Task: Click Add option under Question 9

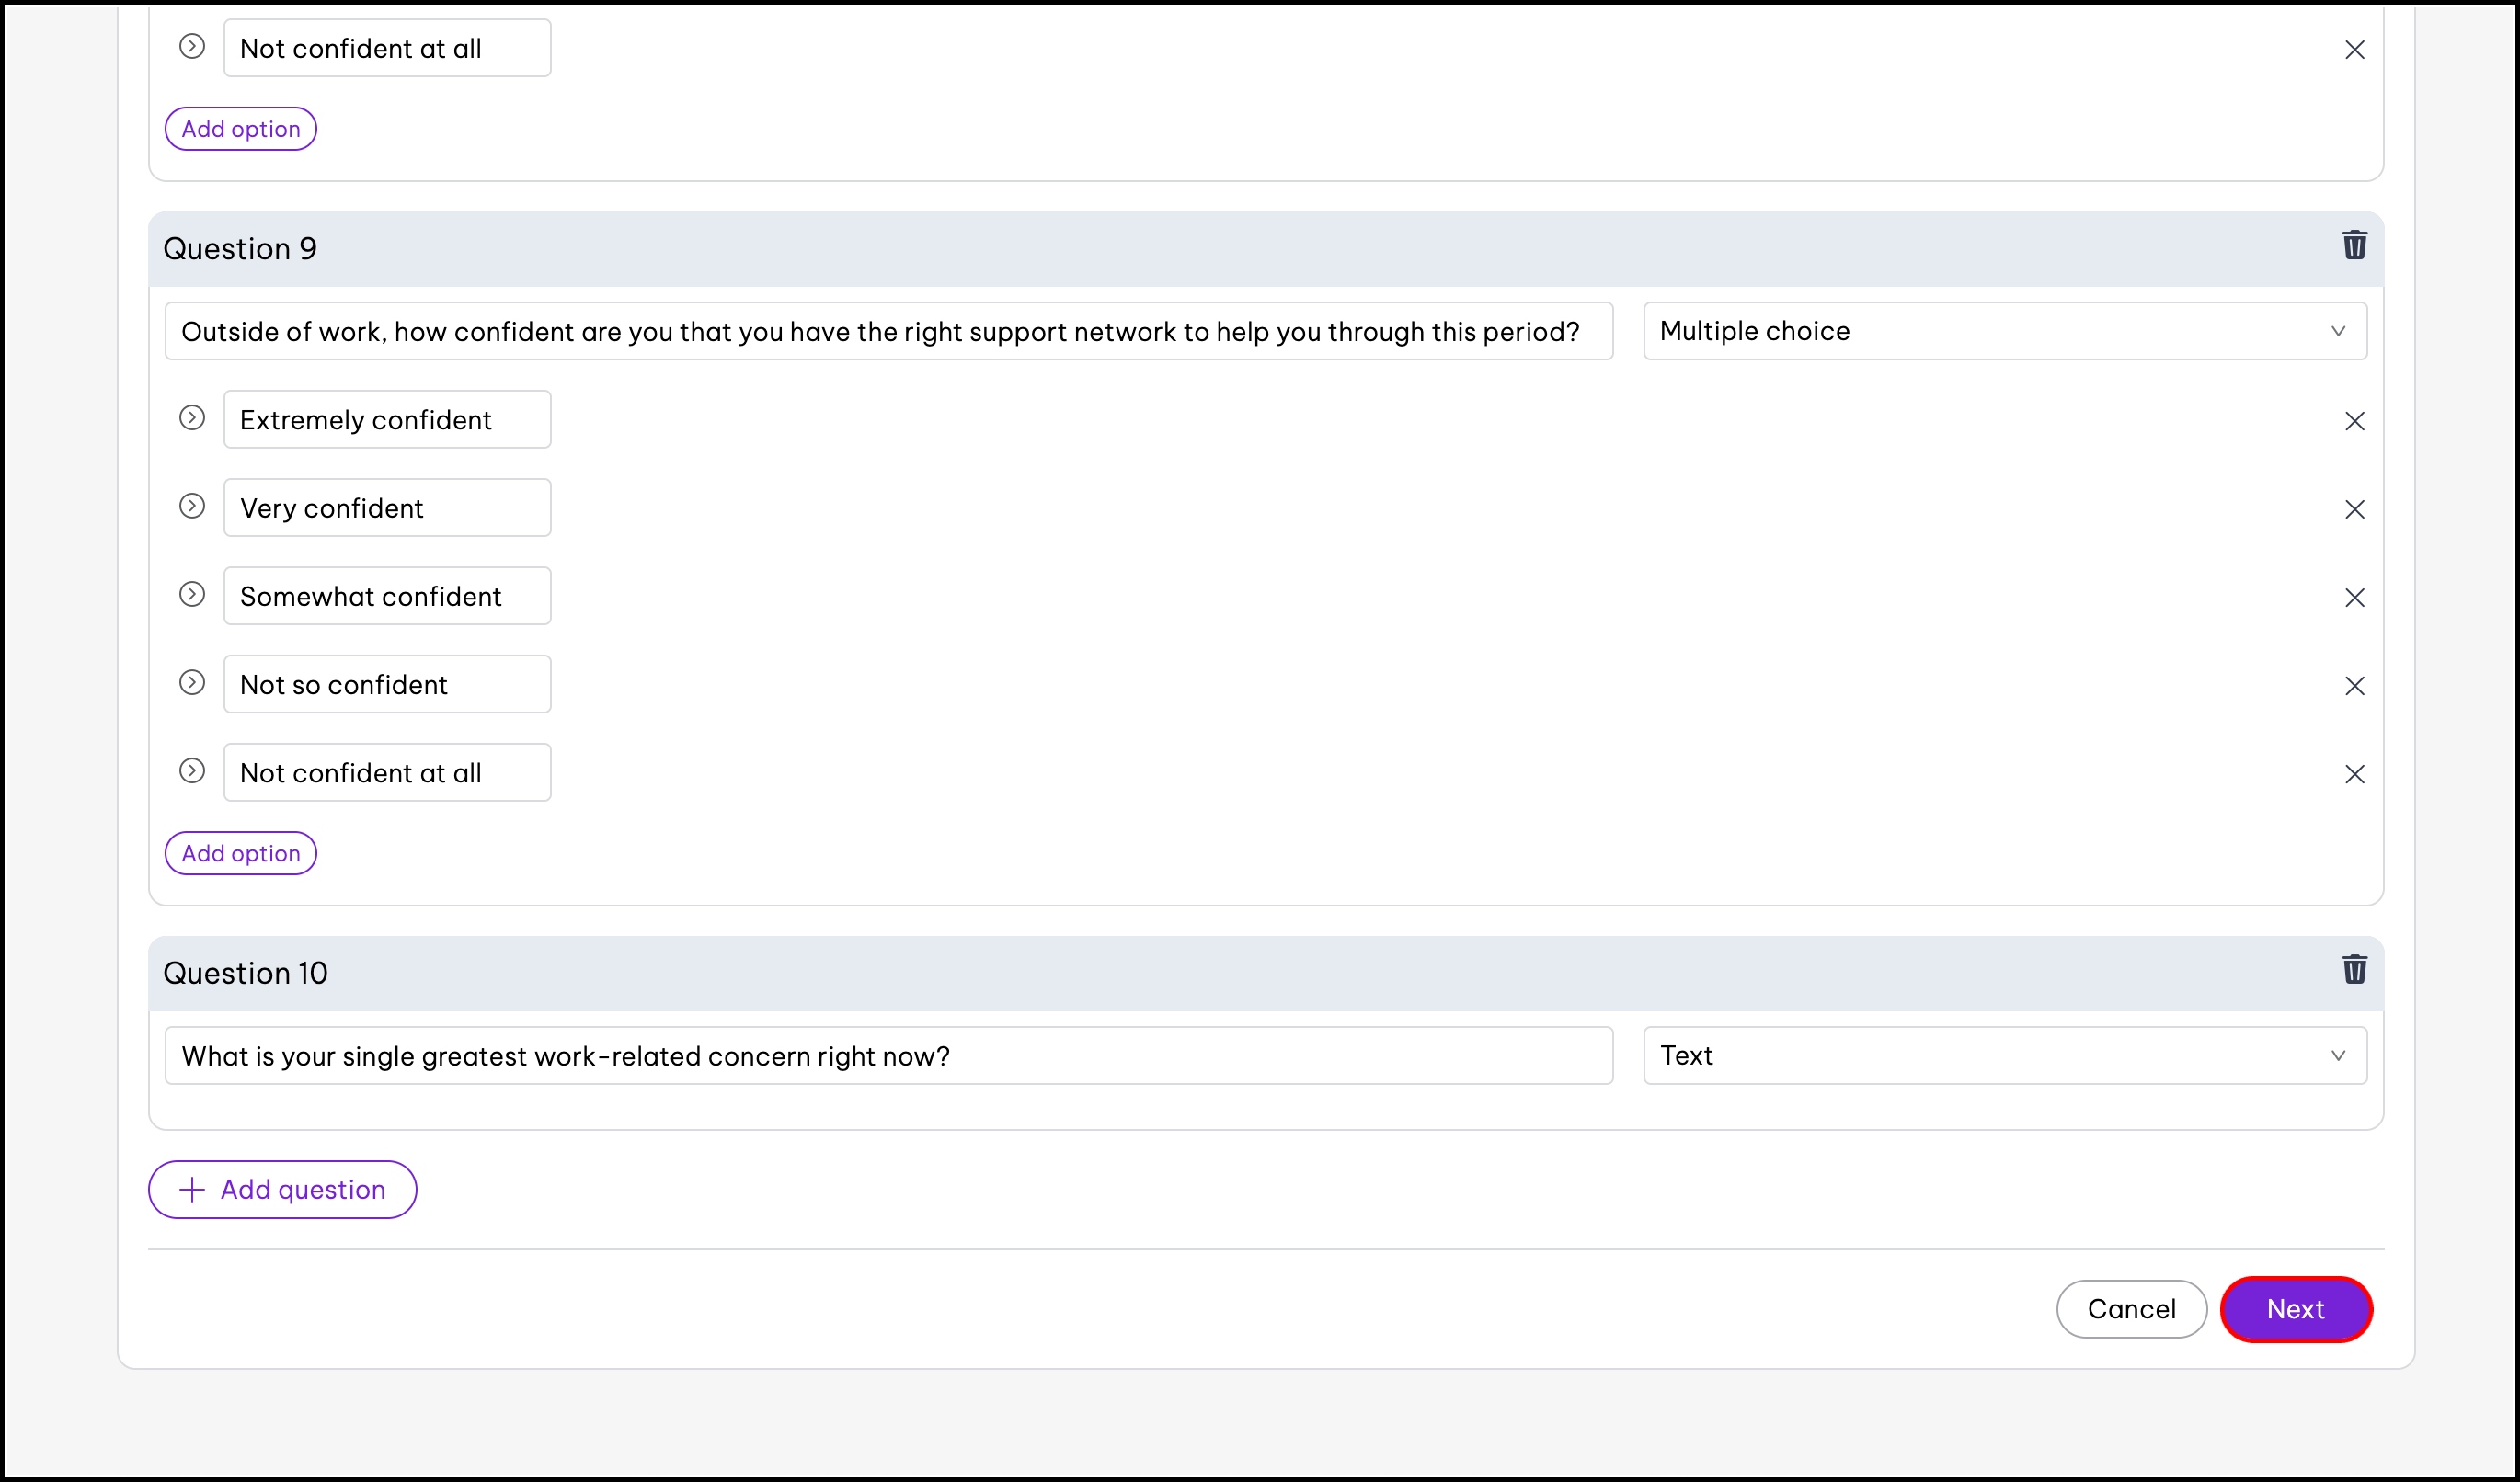Action: click(x=241, y=853)
